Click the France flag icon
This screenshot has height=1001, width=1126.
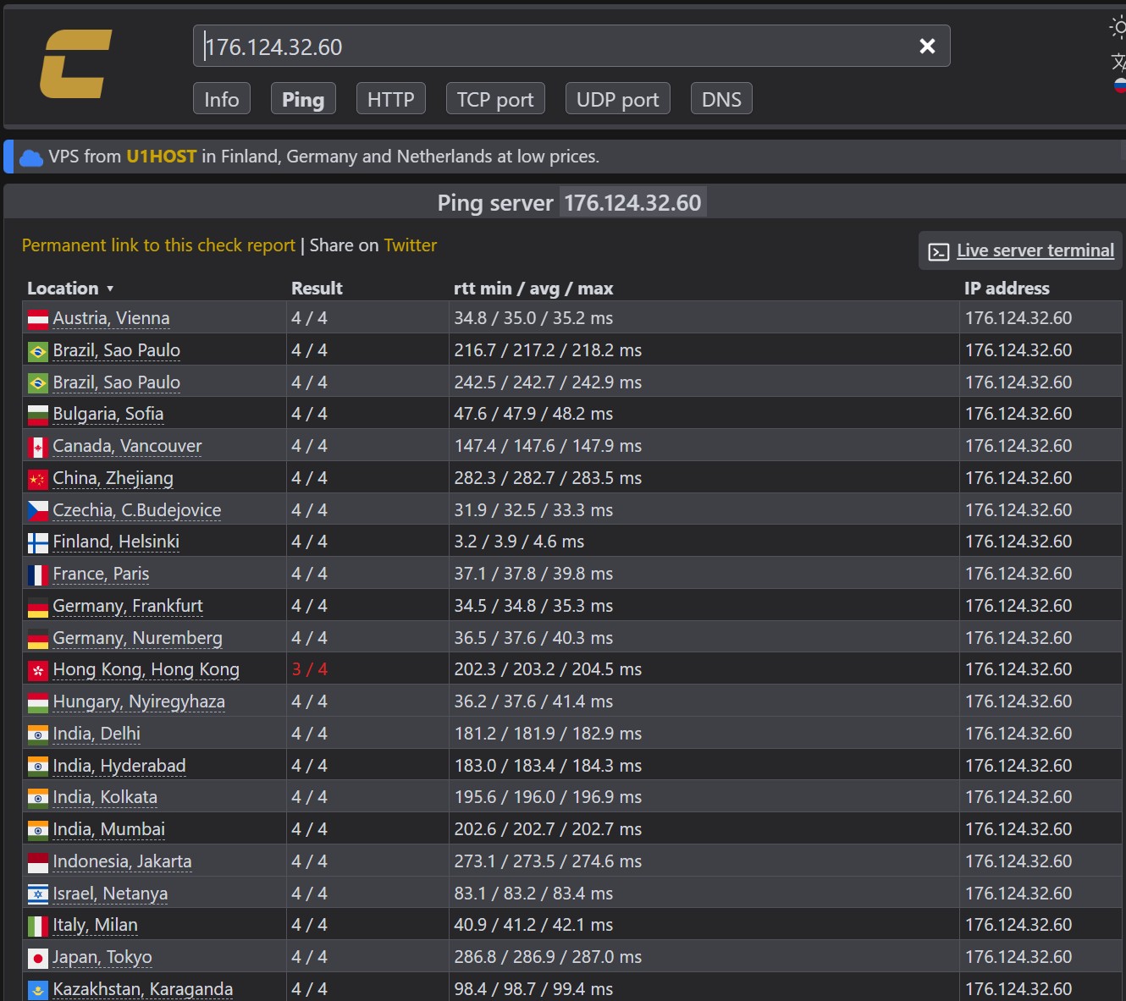click(x=38, y=575)
